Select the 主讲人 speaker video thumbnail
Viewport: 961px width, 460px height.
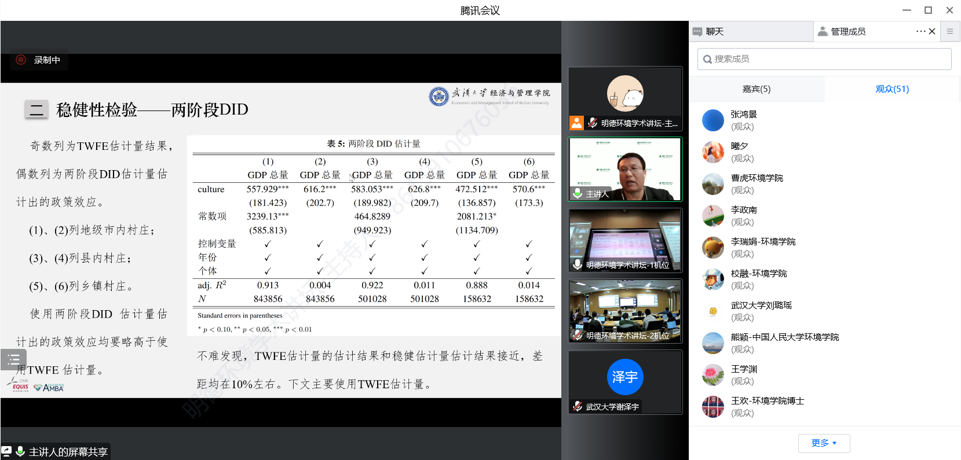pyautogui.click(x=625, y=169)
